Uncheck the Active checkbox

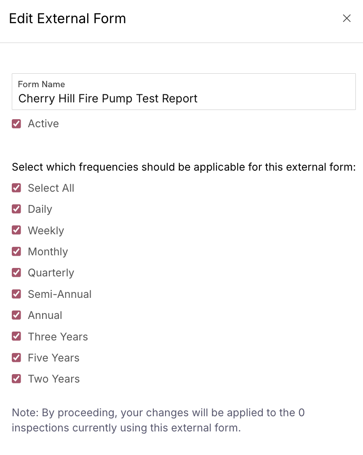(x=16, y=124)
